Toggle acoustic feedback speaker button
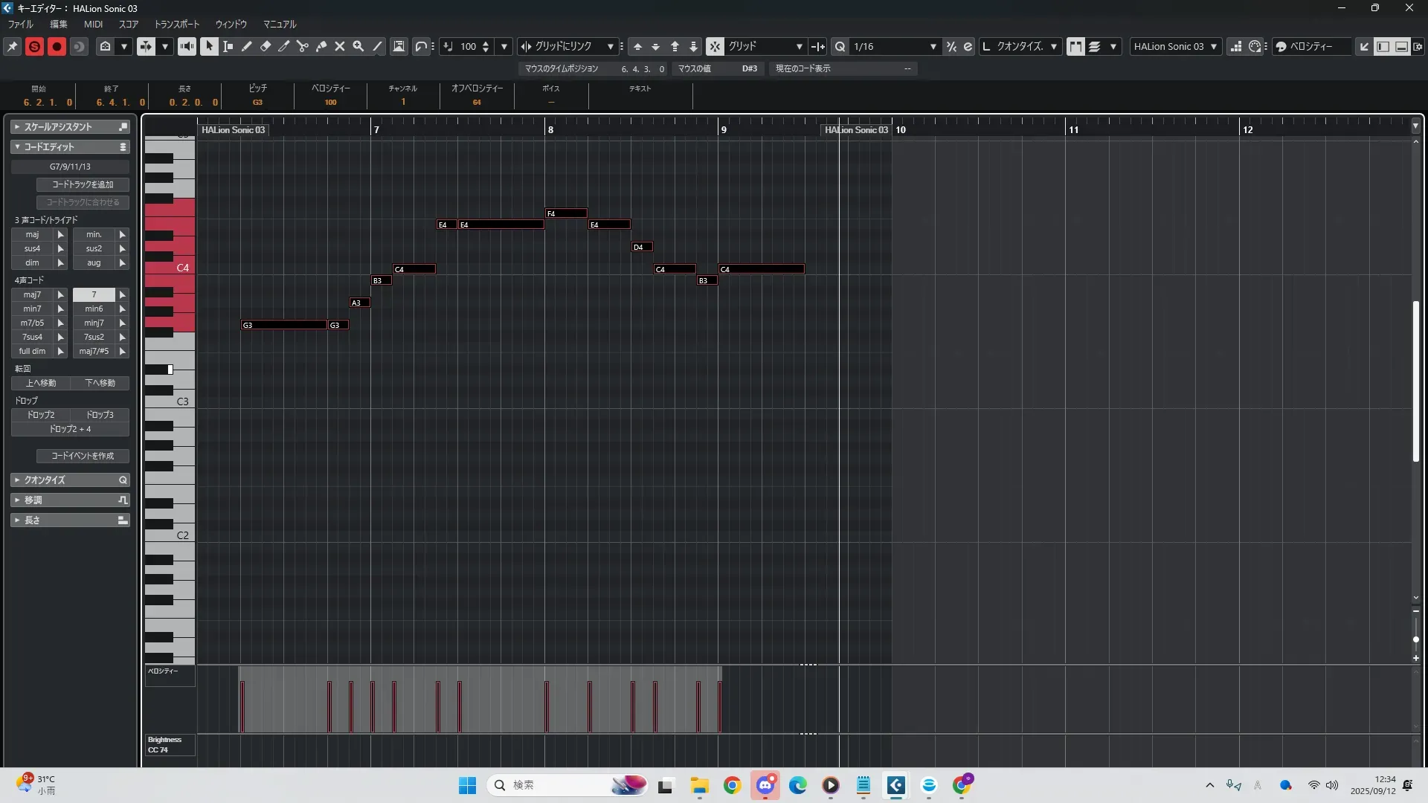 [x=187, y=46]
